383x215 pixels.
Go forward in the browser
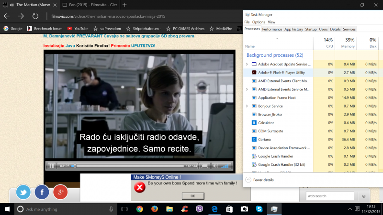pos(21,16)
